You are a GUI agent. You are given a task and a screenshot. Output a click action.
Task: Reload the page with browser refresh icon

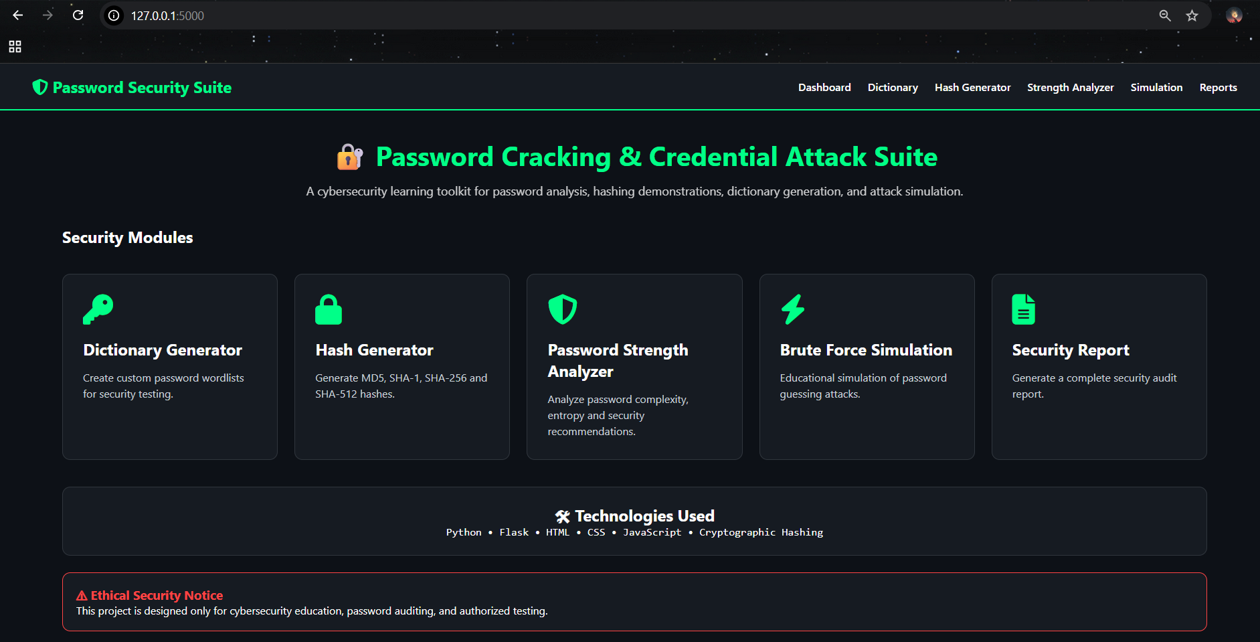pos(78,15)
